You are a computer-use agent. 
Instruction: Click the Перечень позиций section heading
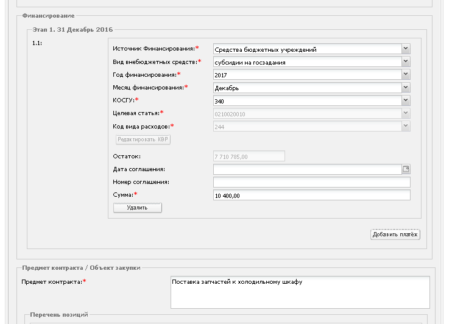[59, 314]
